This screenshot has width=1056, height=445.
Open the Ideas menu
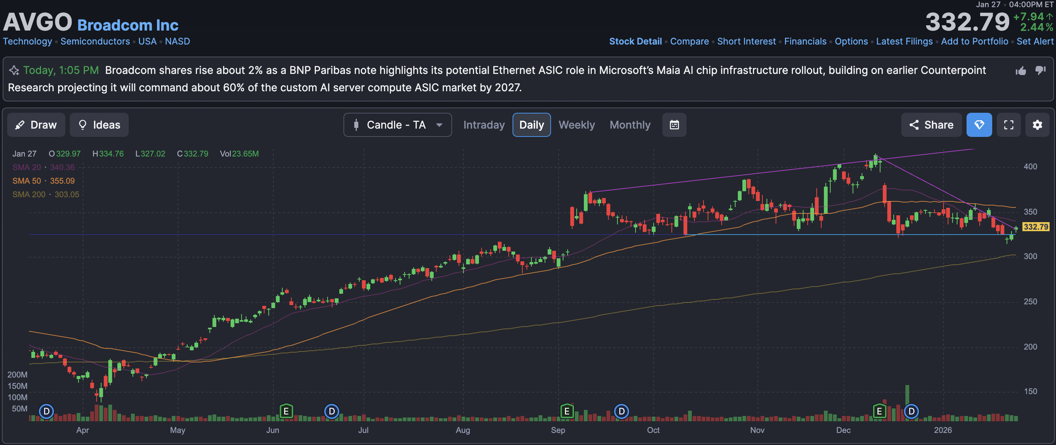pyautogui.click(x=99, y=125)
